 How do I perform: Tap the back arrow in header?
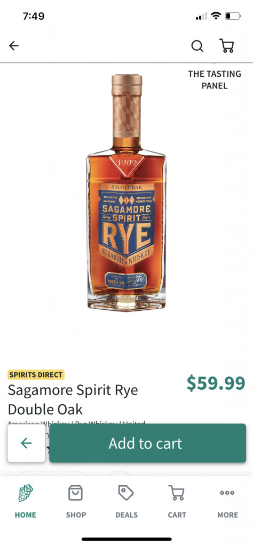[14, 46]
